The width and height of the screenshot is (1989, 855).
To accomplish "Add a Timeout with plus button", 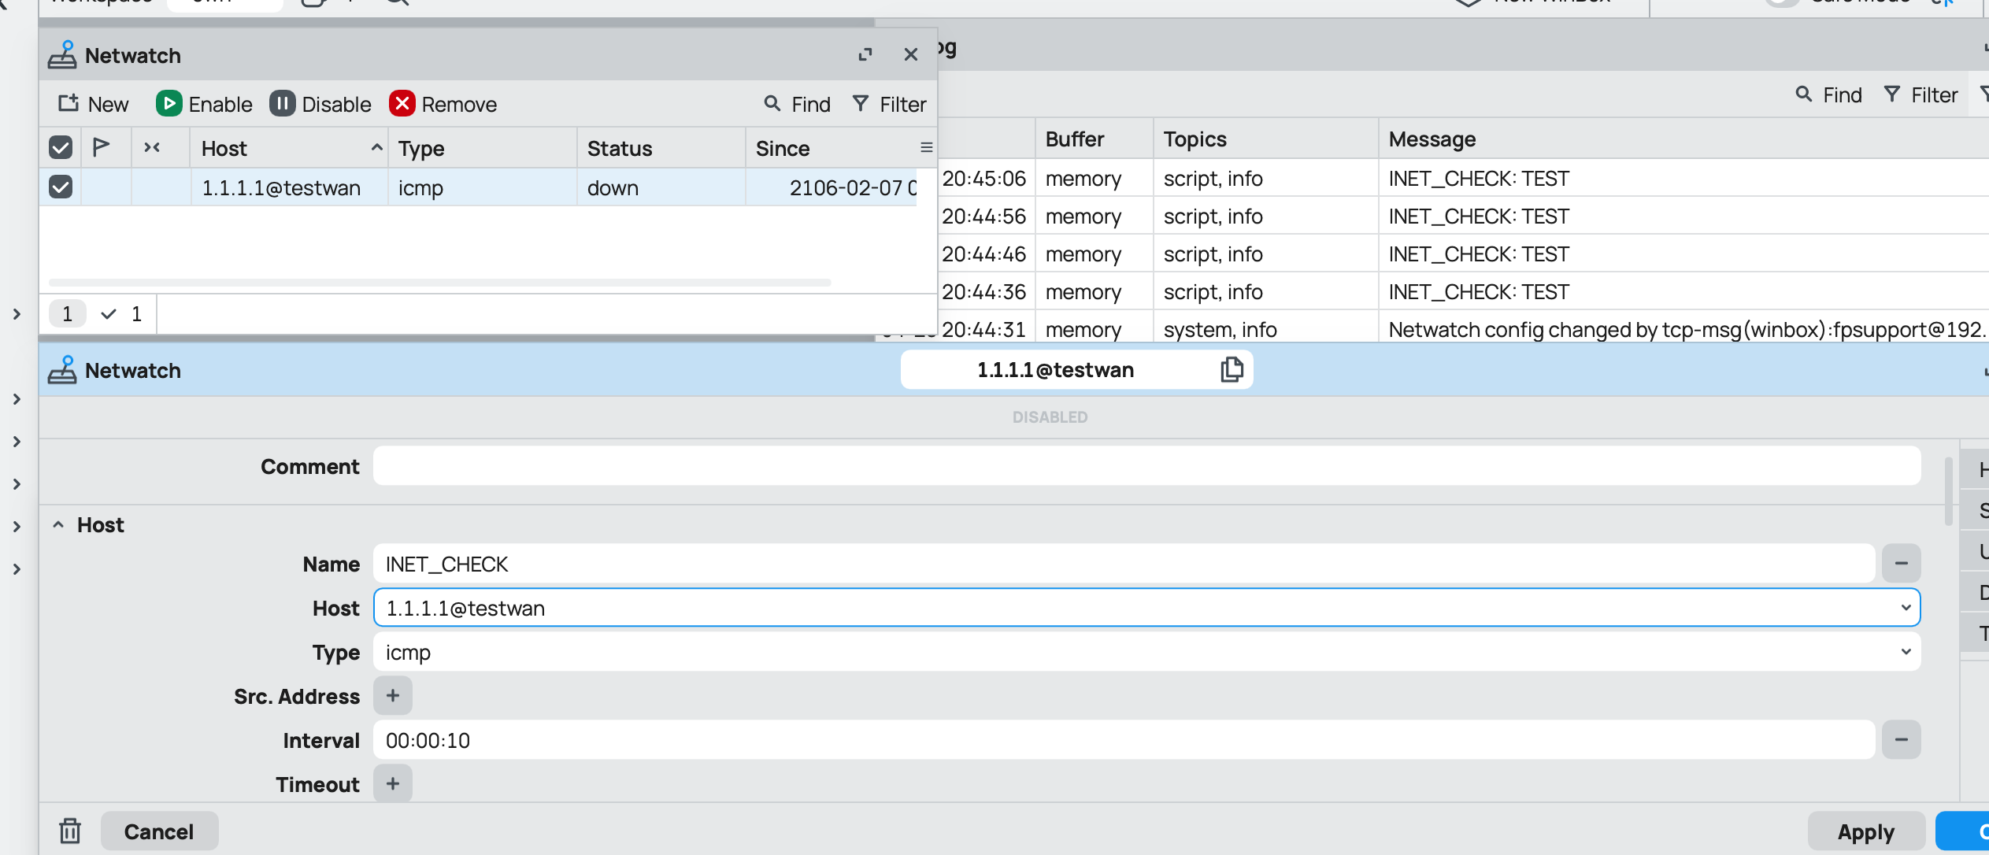I will tap(392, 784).
